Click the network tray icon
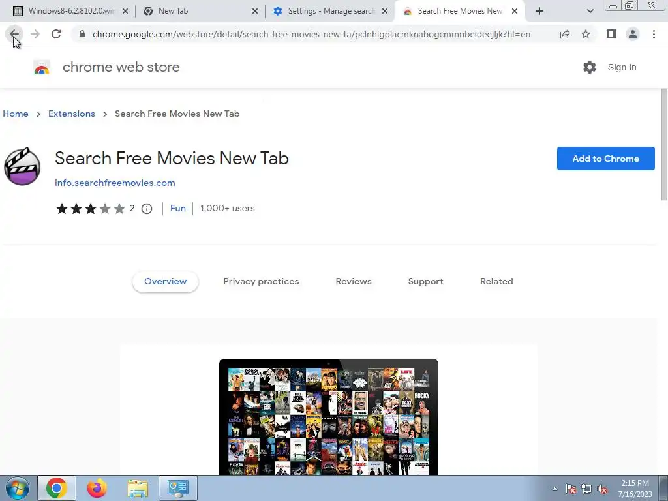 [x=586, y=489]
